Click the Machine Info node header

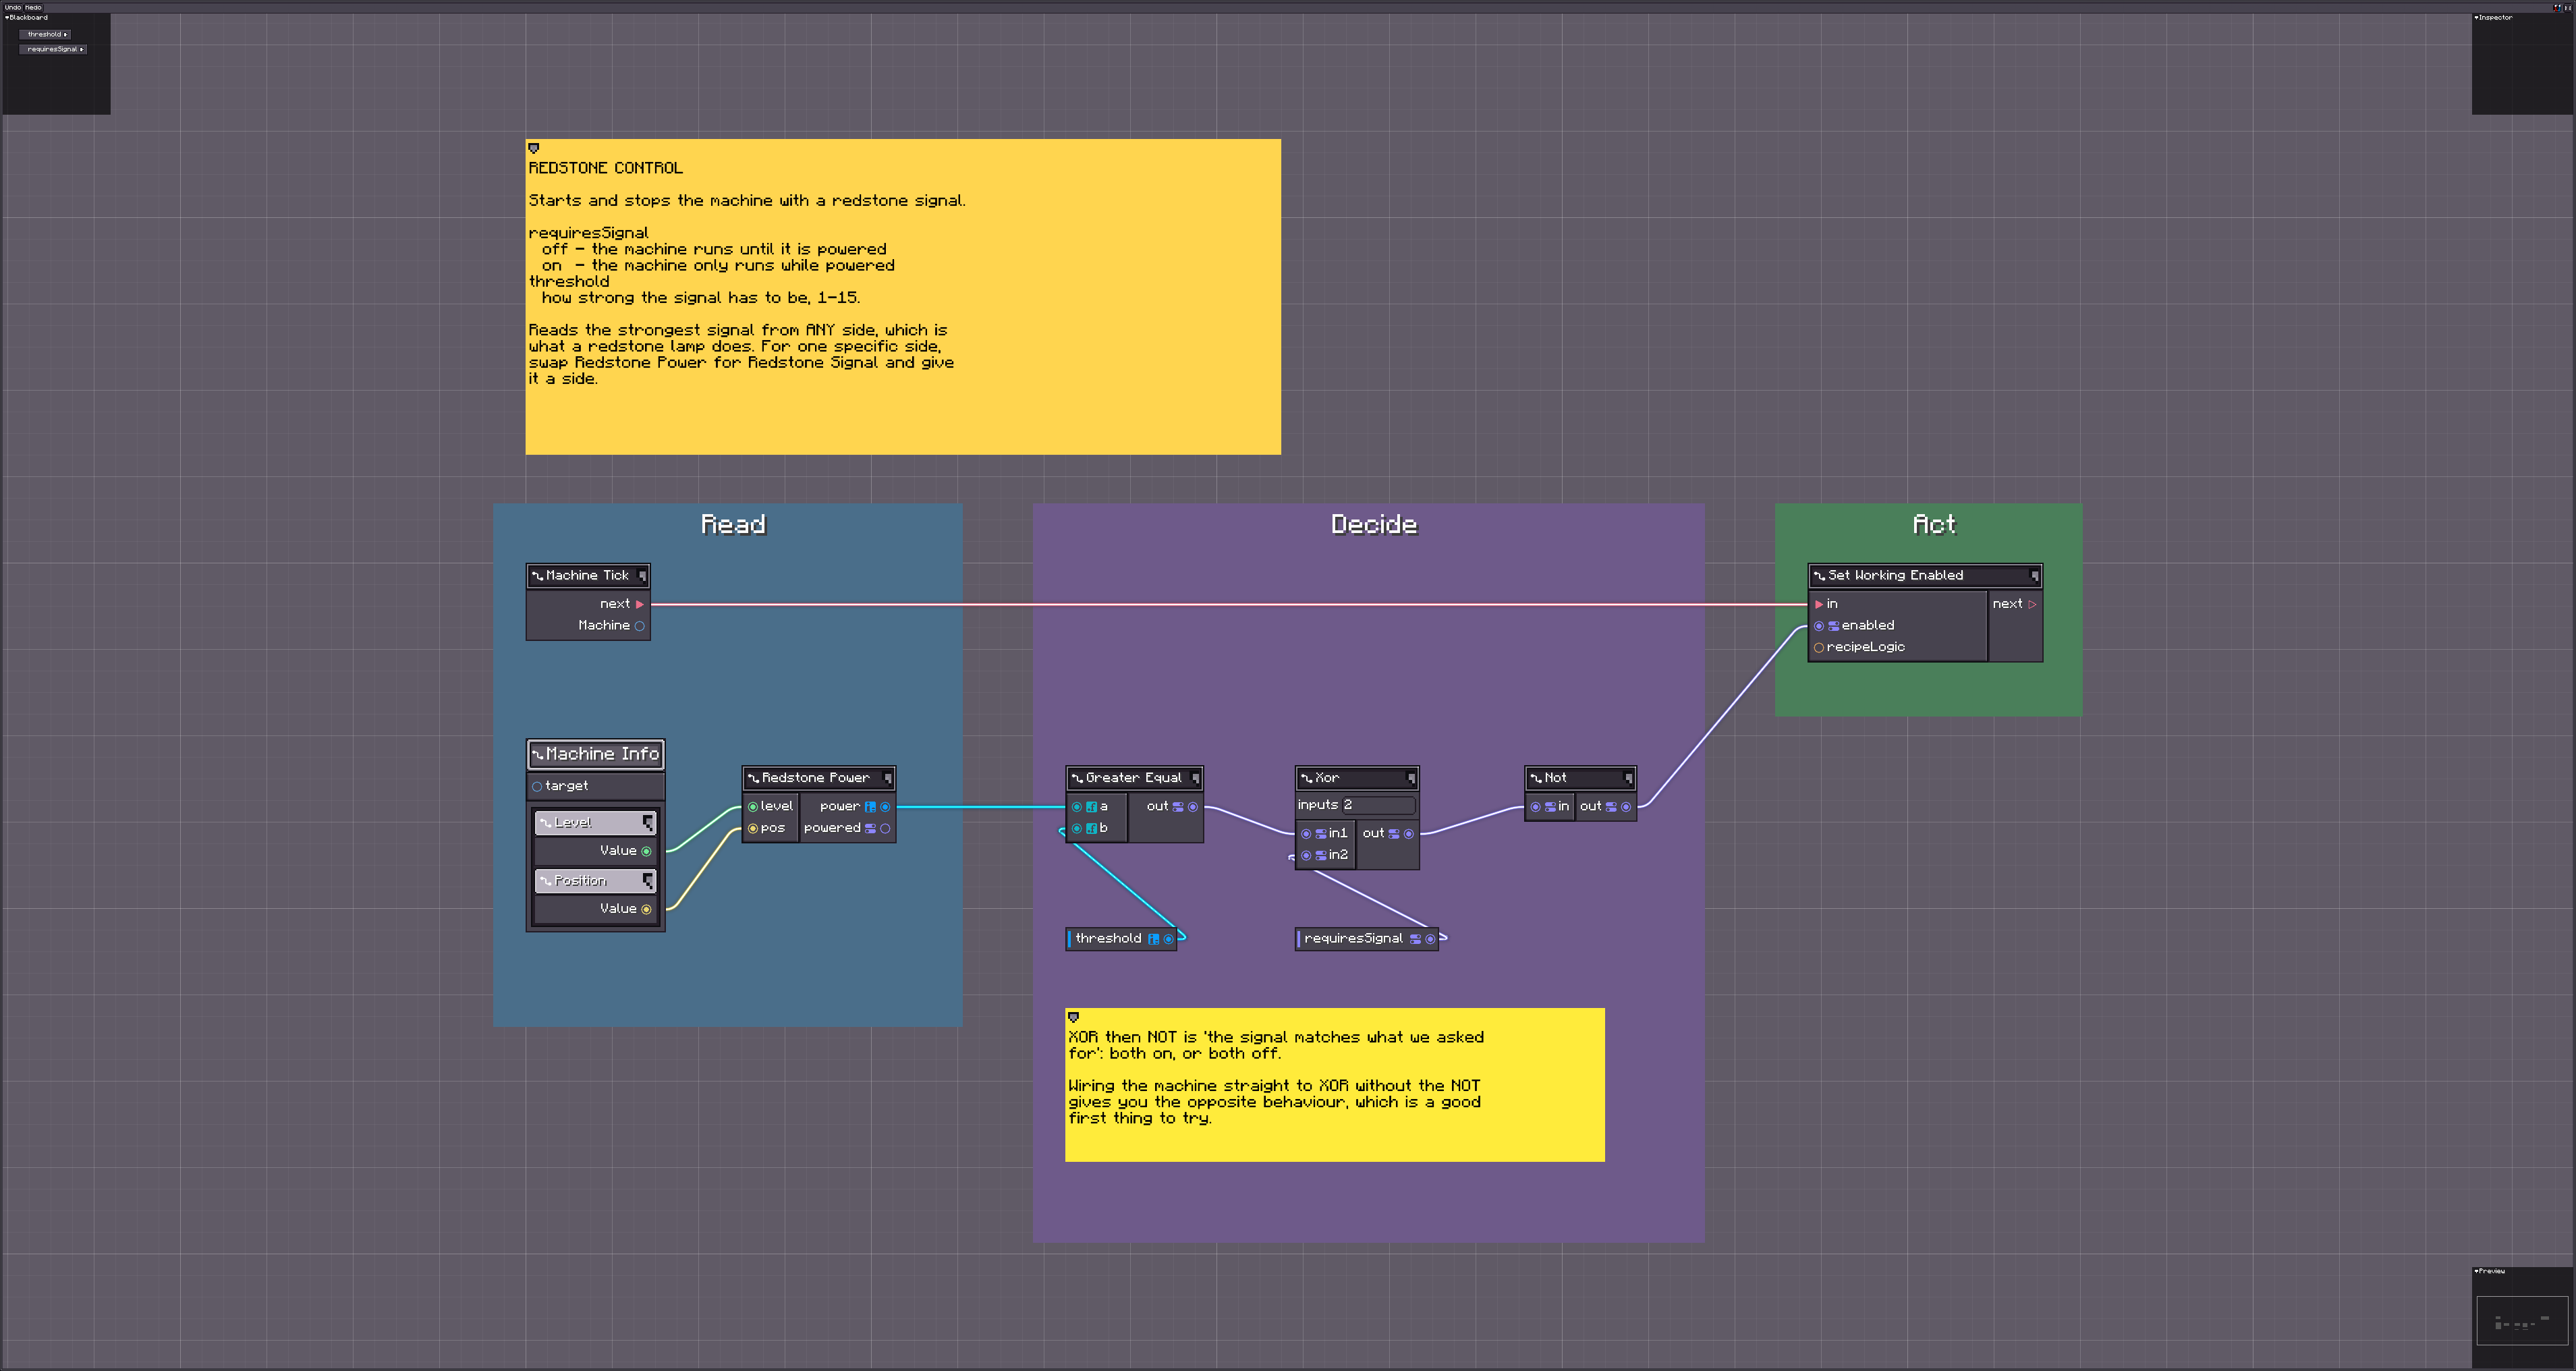pos(596,754)
